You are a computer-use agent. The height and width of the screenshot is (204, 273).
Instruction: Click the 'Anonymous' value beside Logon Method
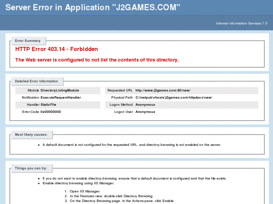point(145,105)
